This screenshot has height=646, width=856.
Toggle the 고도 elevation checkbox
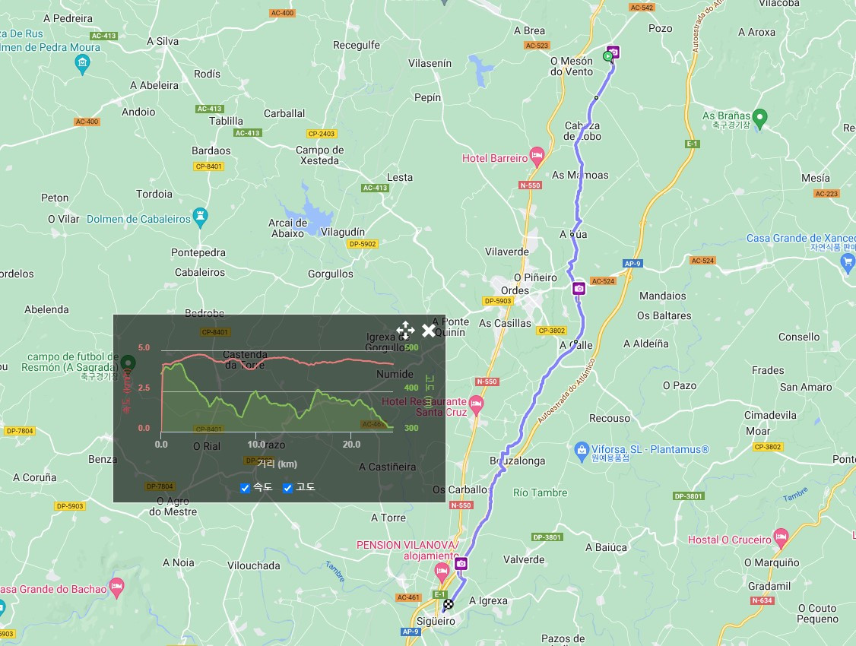(287, 488)
